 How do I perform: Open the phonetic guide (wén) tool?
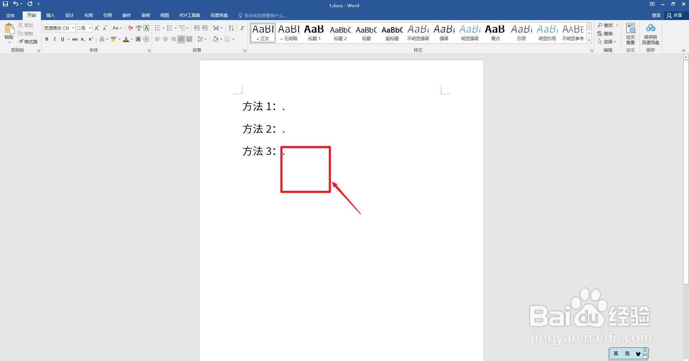pos(139,28)
